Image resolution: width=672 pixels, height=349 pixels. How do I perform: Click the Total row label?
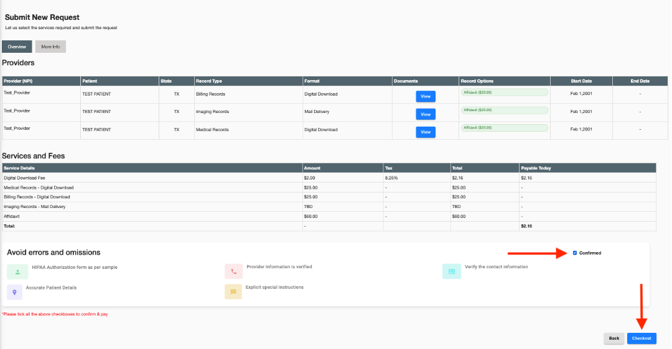tap(9, 226)
